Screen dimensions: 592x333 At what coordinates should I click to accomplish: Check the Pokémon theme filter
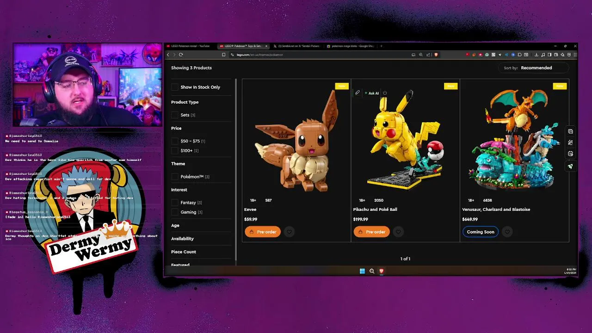[x=174, y=177]
